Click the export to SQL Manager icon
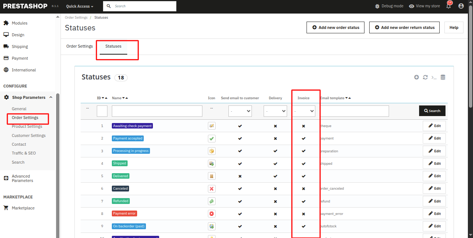Image resolution: width=473 pixels, height=238 pixels. click(443, 77)
